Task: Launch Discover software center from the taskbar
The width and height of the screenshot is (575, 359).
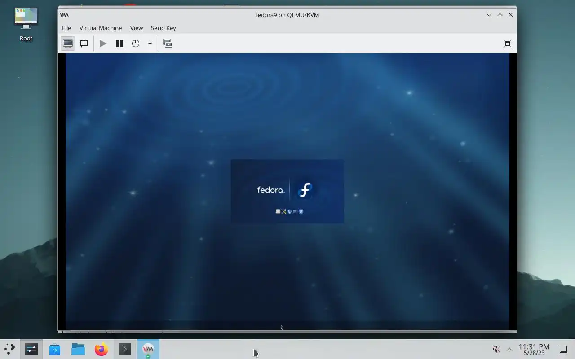Action: click(x=55, y=349)
